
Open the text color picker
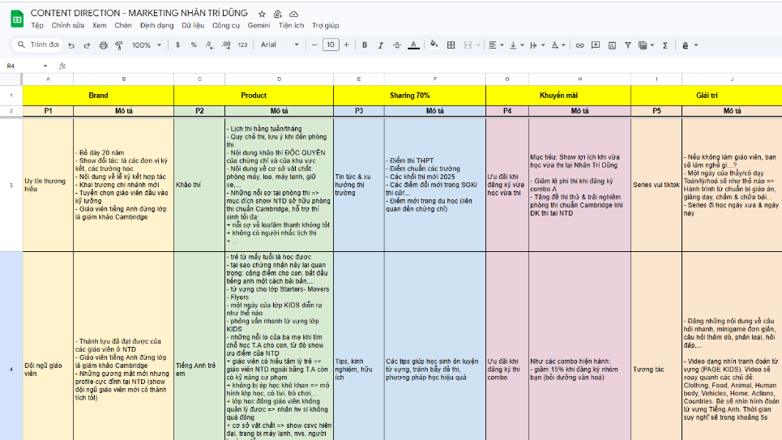[x=413, y=45]
